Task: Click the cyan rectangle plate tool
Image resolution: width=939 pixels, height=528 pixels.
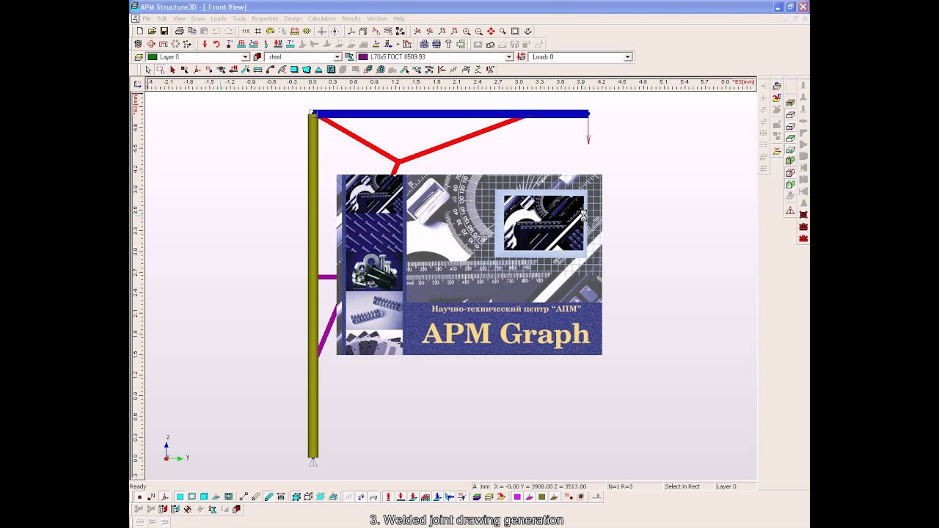Action: tap(294, 70)
